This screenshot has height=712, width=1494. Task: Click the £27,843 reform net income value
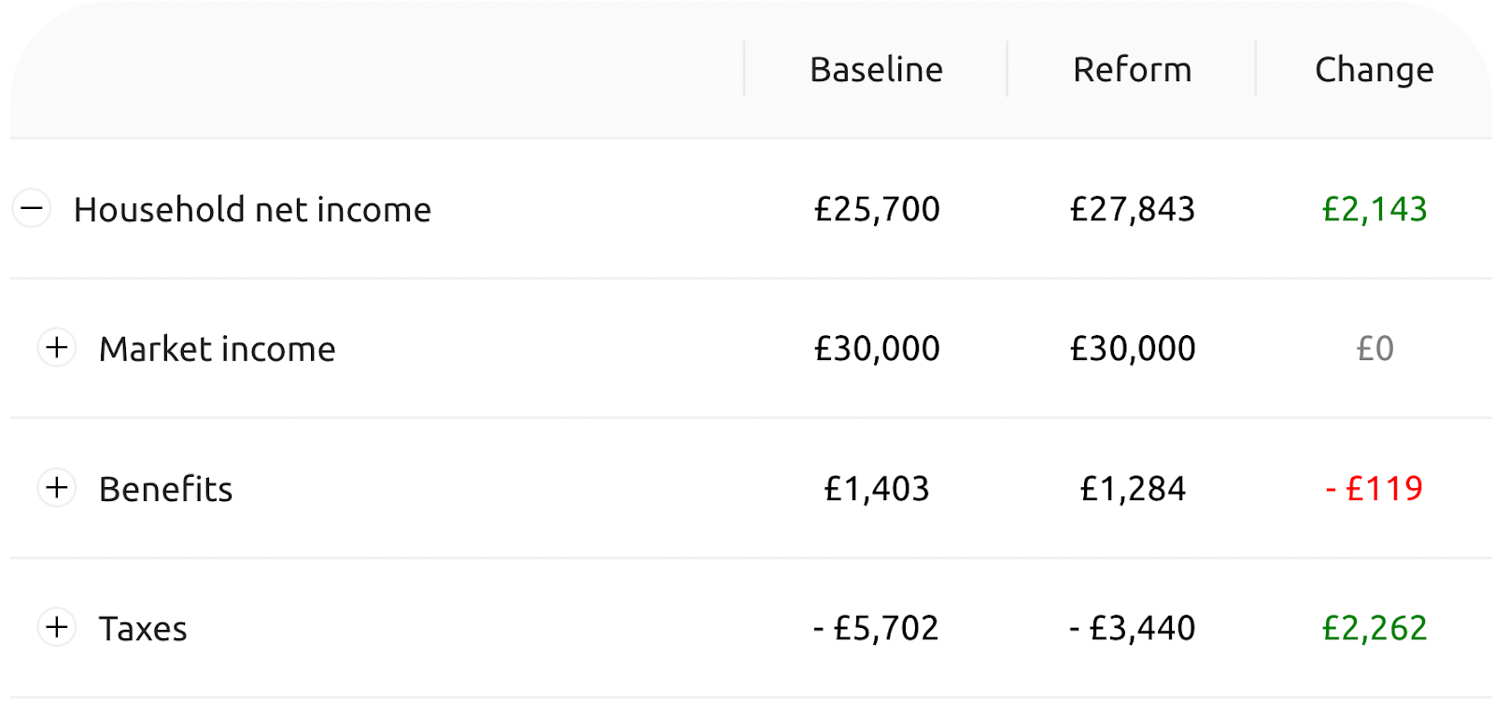1132,209
